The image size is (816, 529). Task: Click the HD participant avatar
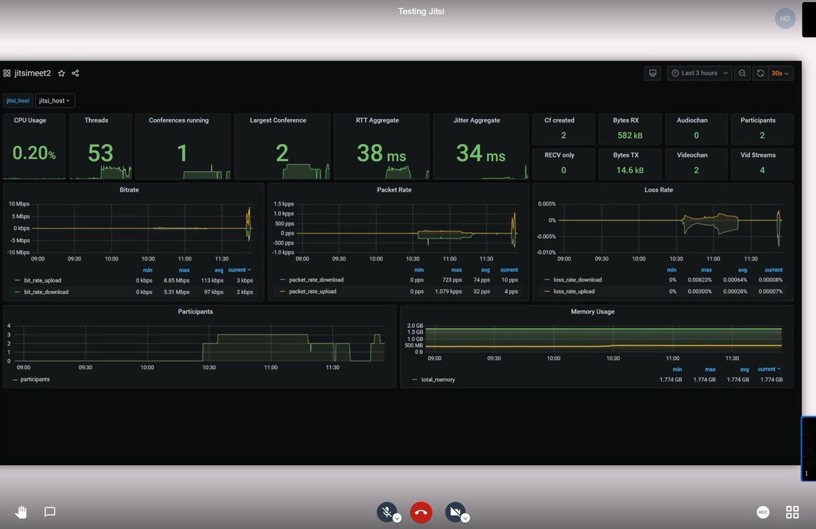tap(785, 18)
